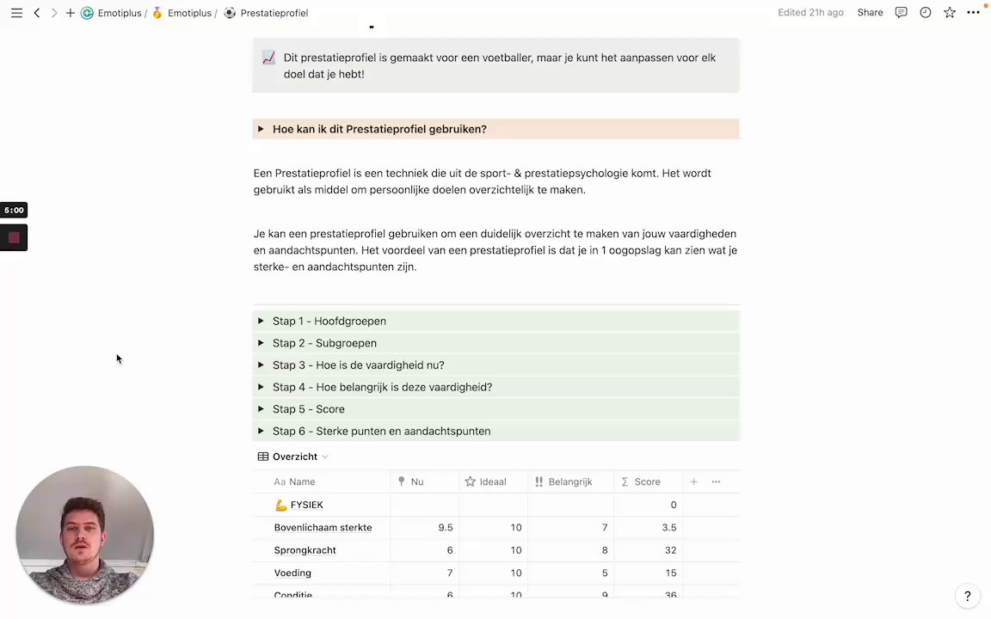Screen dimensions: 991x619
Task: Go back with the left arrow
Action: (x=37, y=13)
